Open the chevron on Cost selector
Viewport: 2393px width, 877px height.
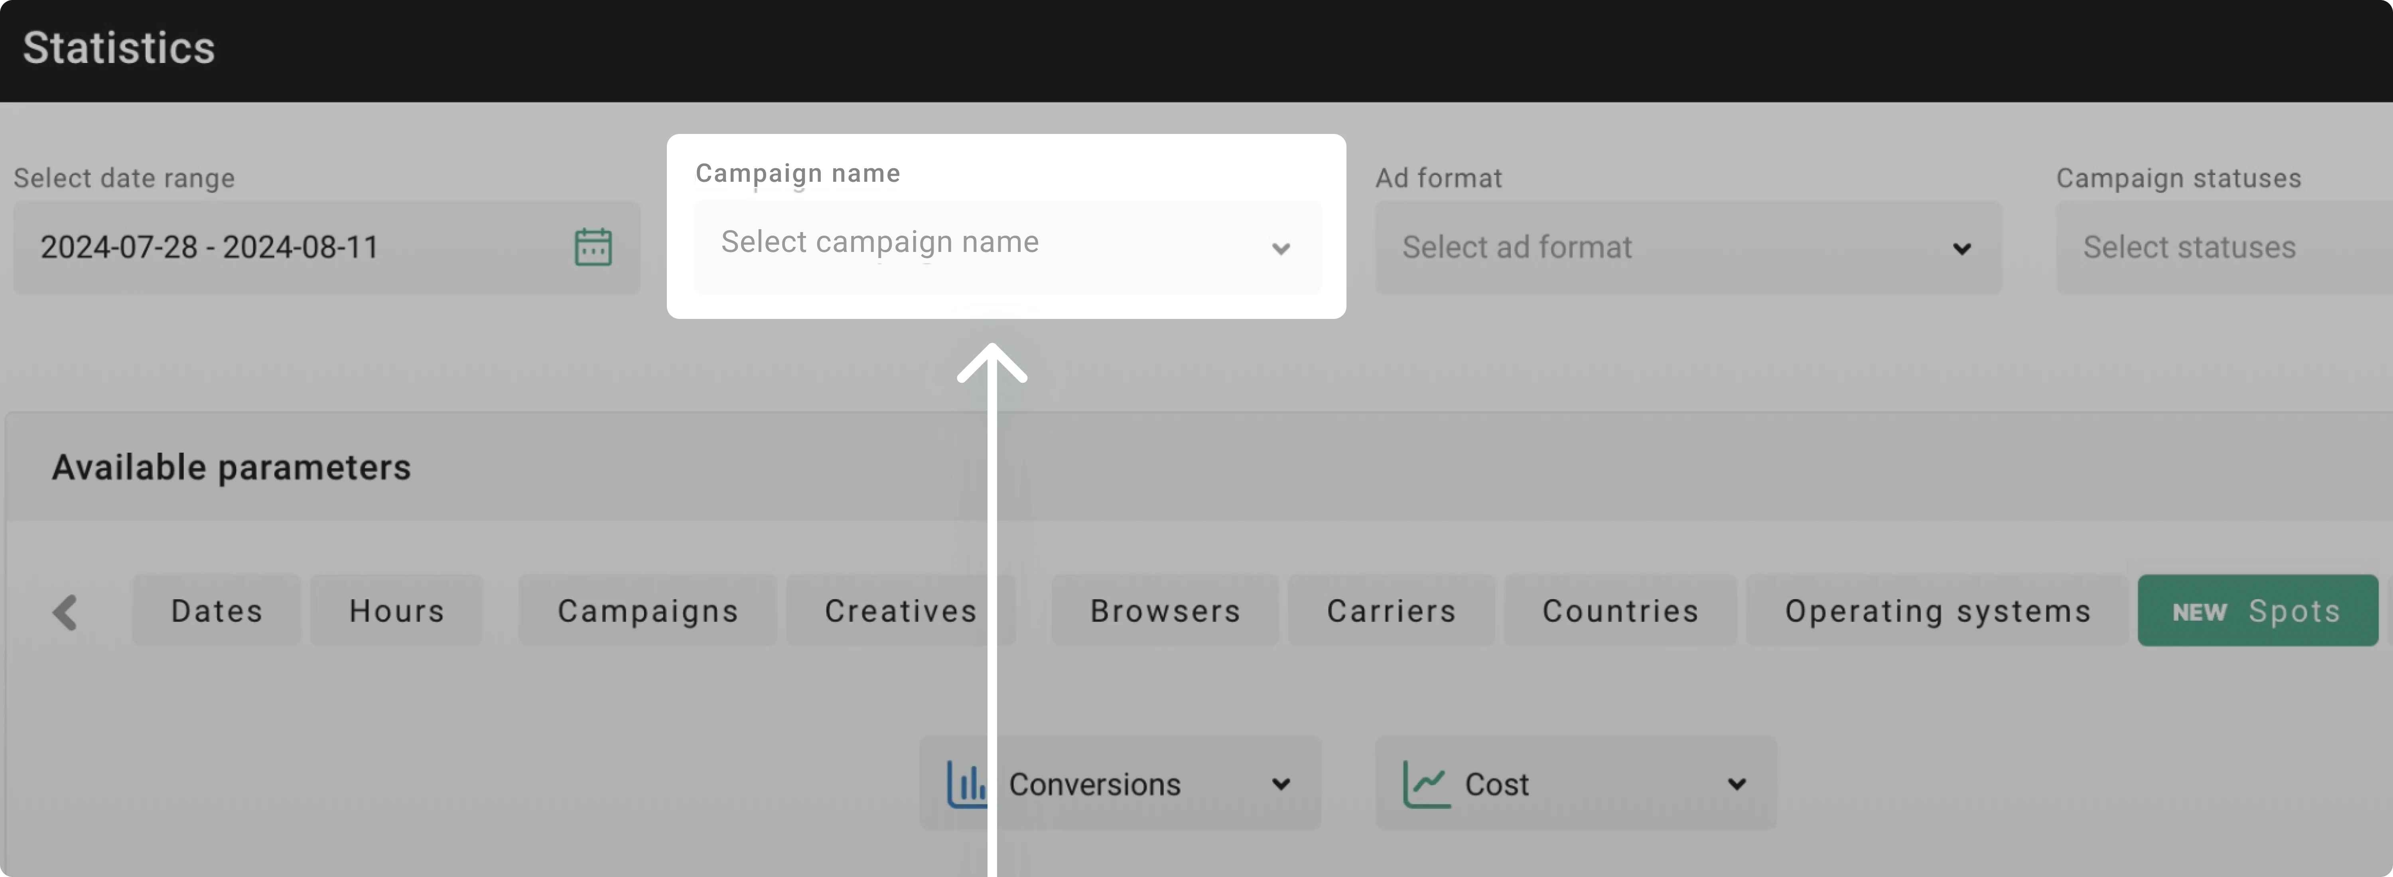(x=1735, y=783)
